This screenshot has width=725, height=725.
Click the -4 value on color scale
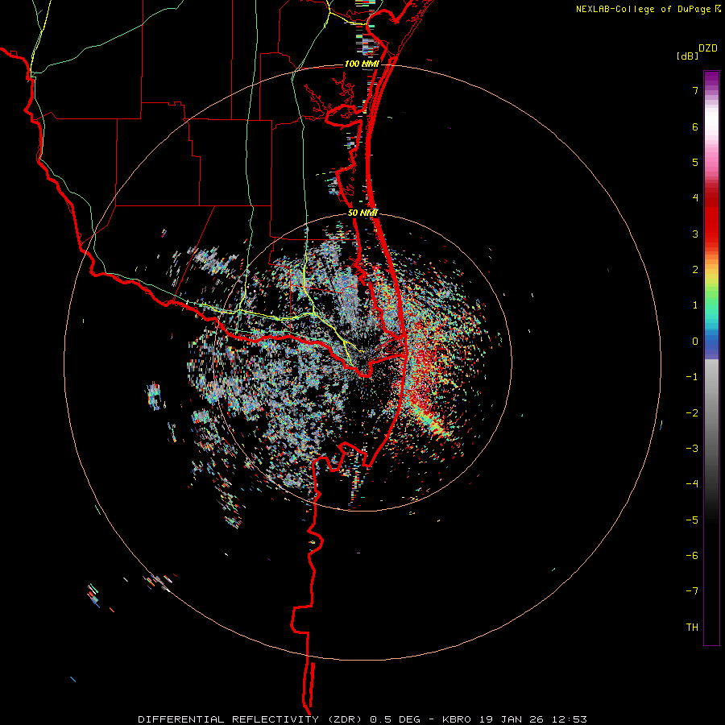692,484
